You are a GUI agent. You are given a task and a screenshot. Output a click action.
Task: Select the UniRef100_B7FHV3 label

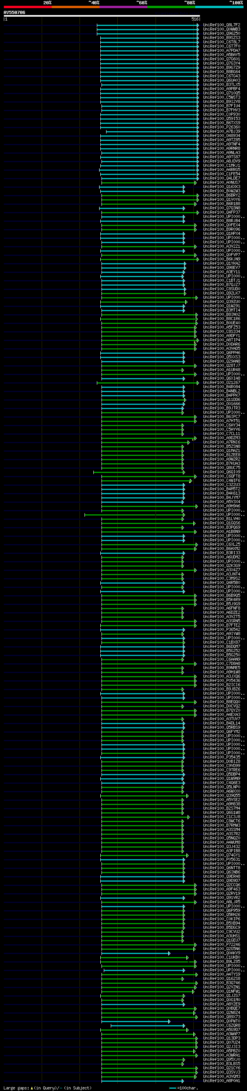coord(222,110)
